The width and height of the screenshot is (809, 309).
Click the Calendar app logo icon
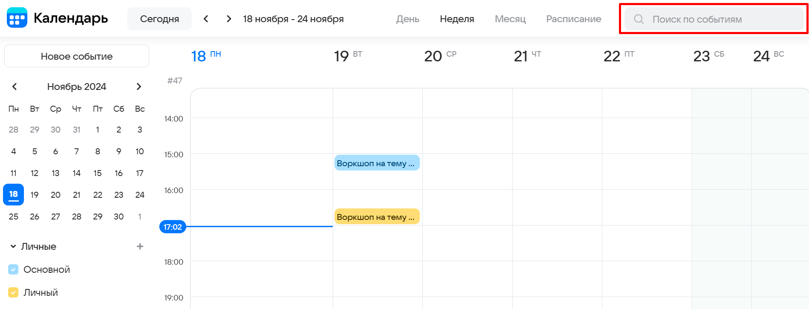(17, 18)
